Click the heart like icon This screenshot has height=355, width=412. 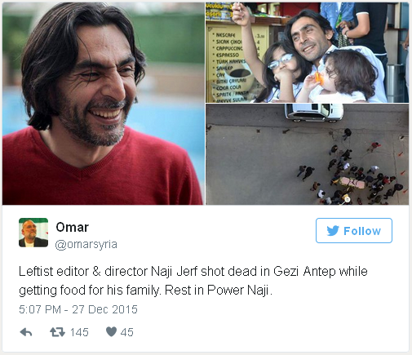pos(111,332)
